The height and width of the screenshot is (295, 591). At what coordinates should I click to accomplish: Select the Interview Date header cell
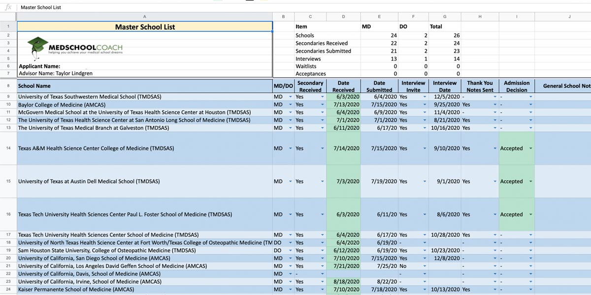click(445, 86)
